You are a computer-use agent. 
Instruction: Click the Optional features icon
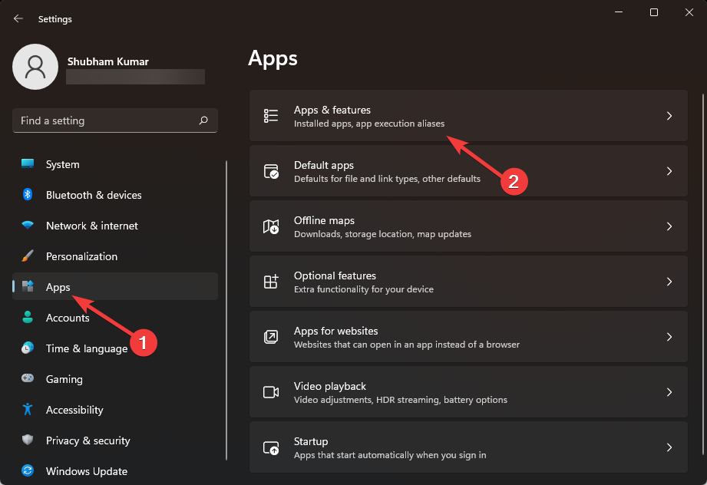[270, 281]
